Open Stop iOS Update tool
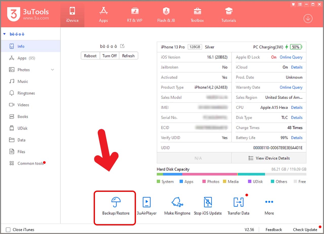This screenshot has width=324, height=234. click(x=208, y=206)
